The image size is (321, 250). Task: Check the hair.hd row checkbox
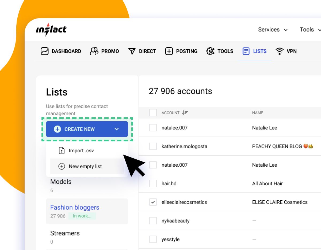153,183
